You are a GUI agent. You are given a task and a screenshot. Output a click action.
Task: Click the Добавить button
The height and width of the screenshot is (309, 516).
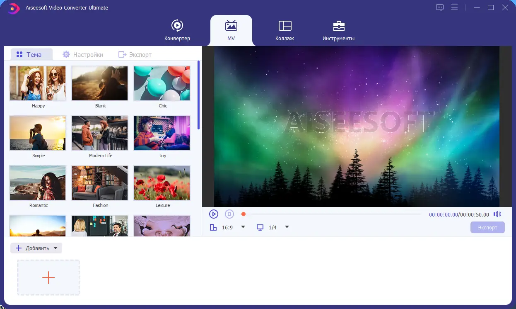(36, 248)
